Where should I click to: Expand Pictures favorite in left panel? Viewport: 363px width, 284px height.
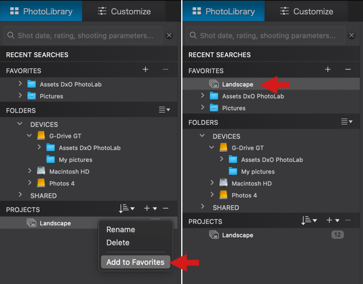pos(20,95)
